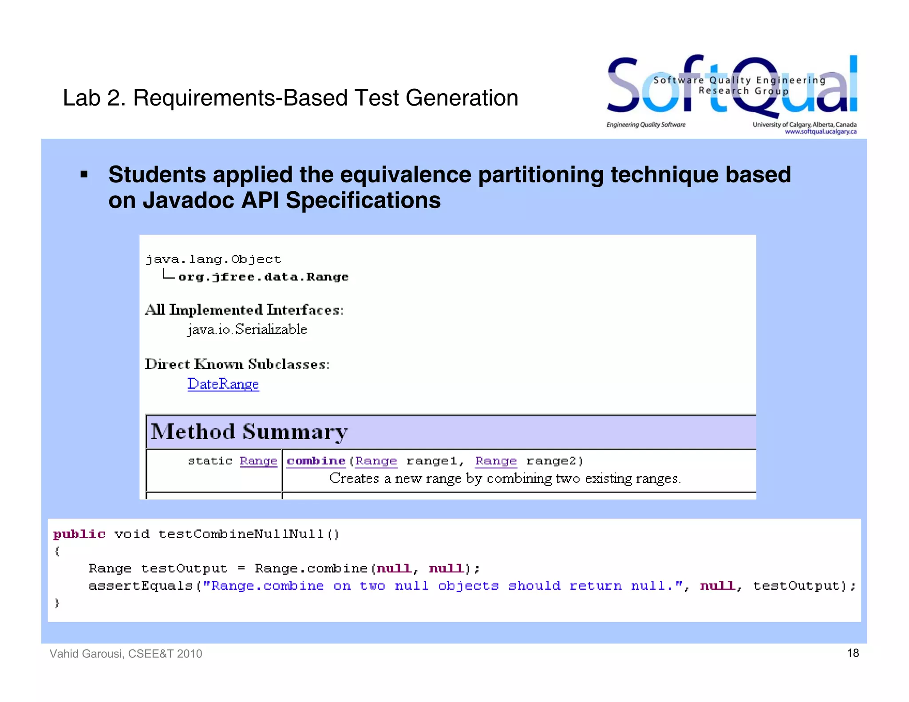909x702 pixels.
Task: Select the All Implemented Interfaces heading
Action: point(244,310)
